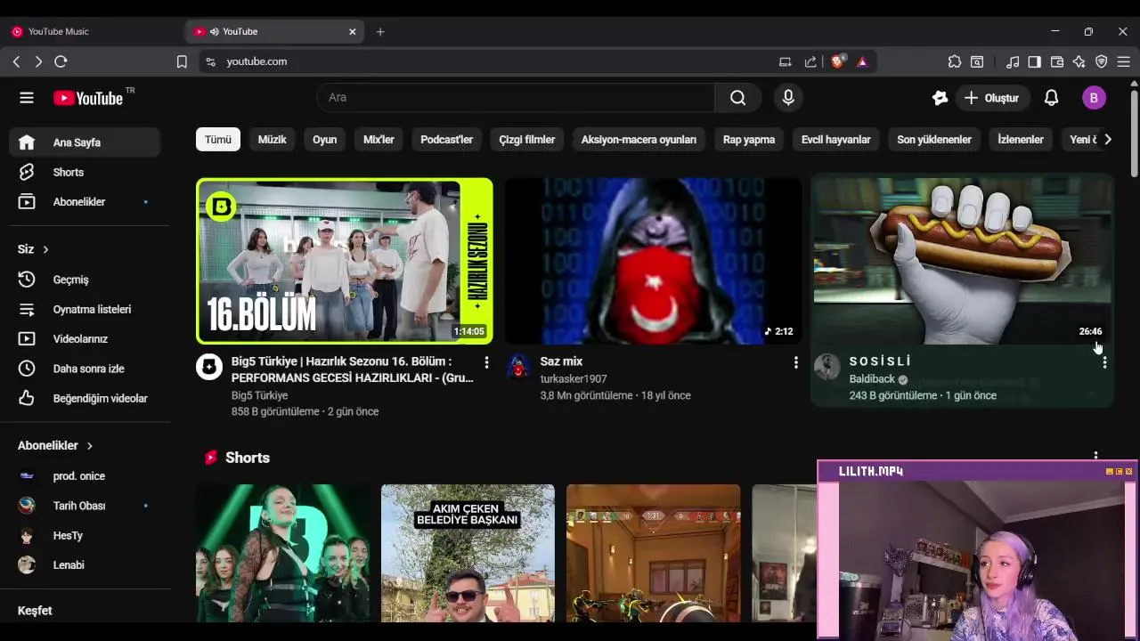Open Geçmiş watch history
Screen dimensions: 1140x641
[85, 280]
